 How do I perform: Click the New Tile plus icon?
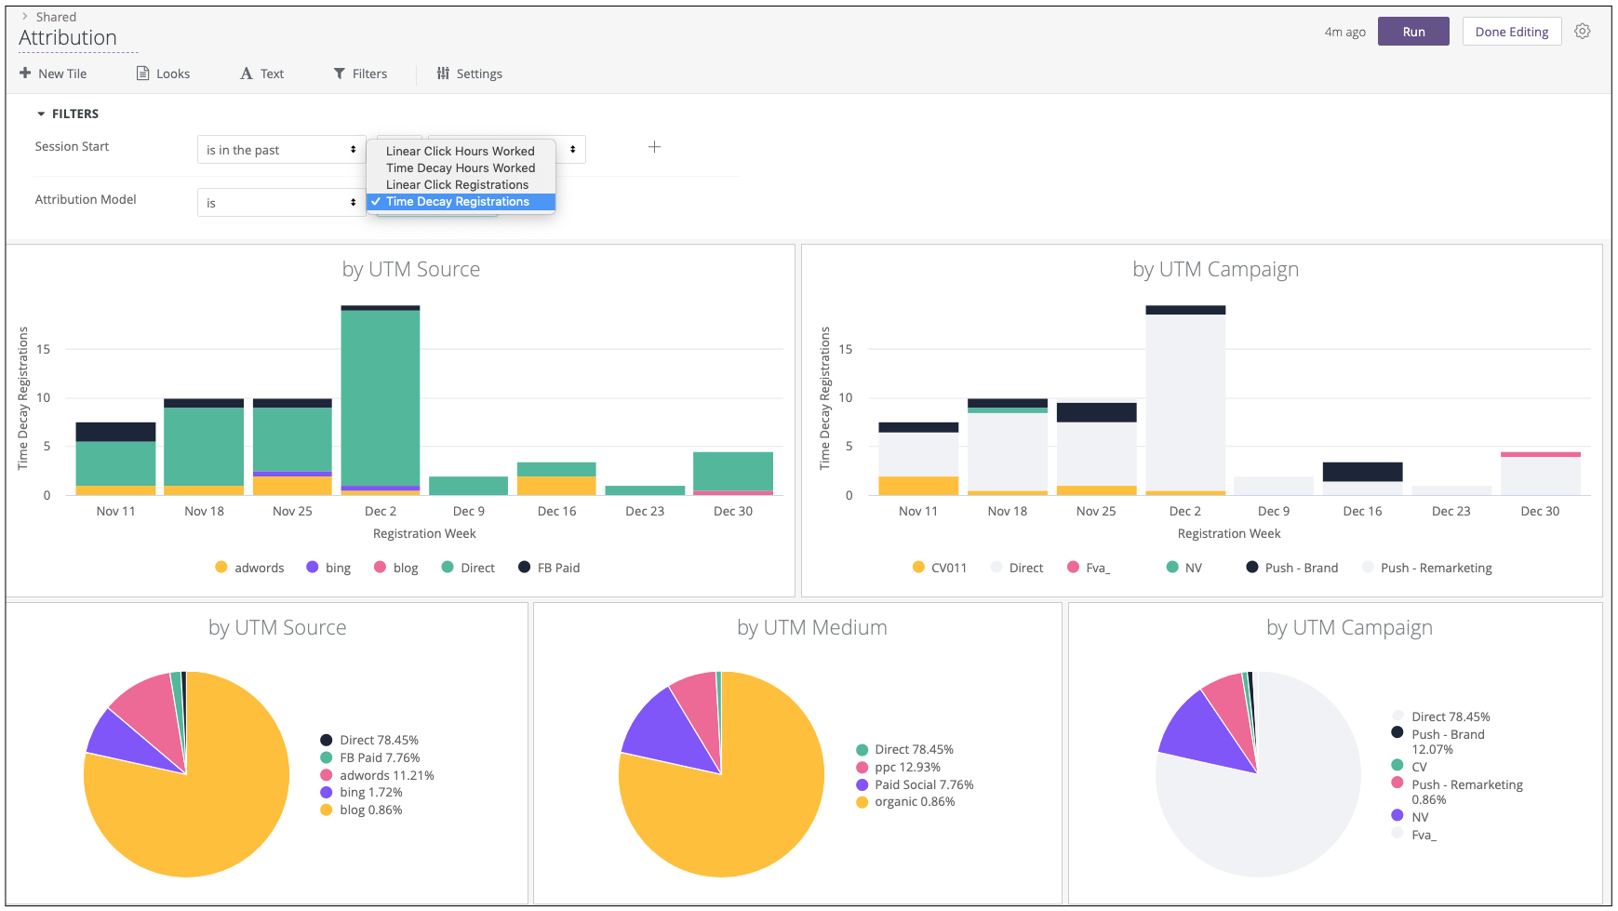point(25,73)
